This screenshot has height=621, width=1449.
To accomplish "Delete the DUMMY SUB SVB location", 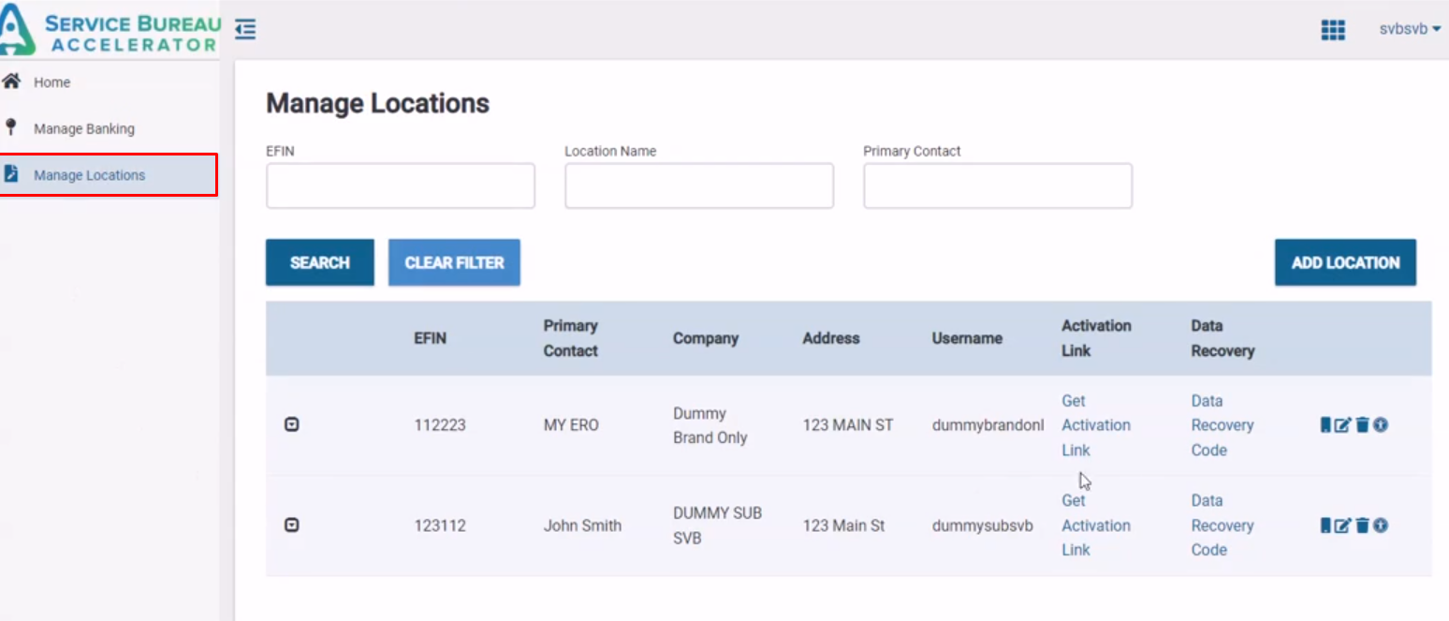I will coord(1362,525).
